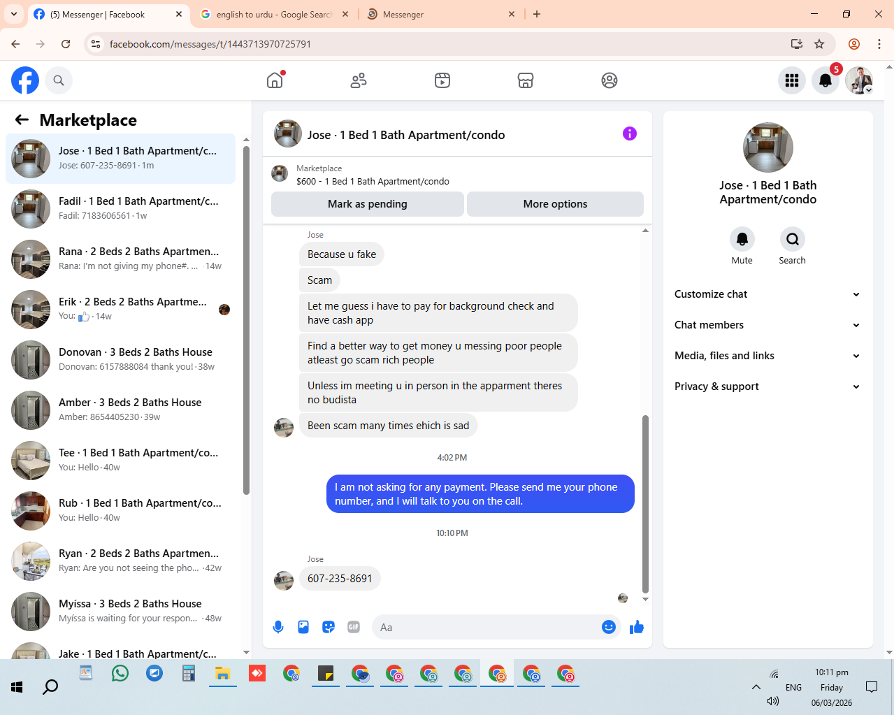Click the conversation list scrollbar
Screen dimensions: 894x715
click(246, 320)
